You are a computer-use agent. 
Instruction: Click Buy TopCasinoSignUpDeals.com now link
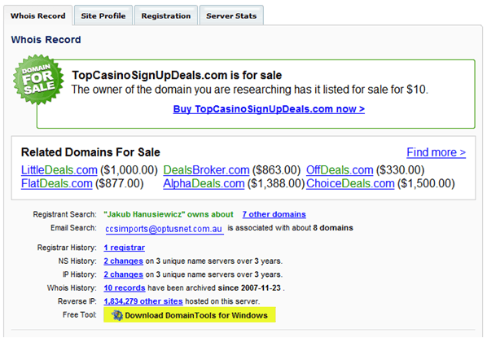[269, 109]
